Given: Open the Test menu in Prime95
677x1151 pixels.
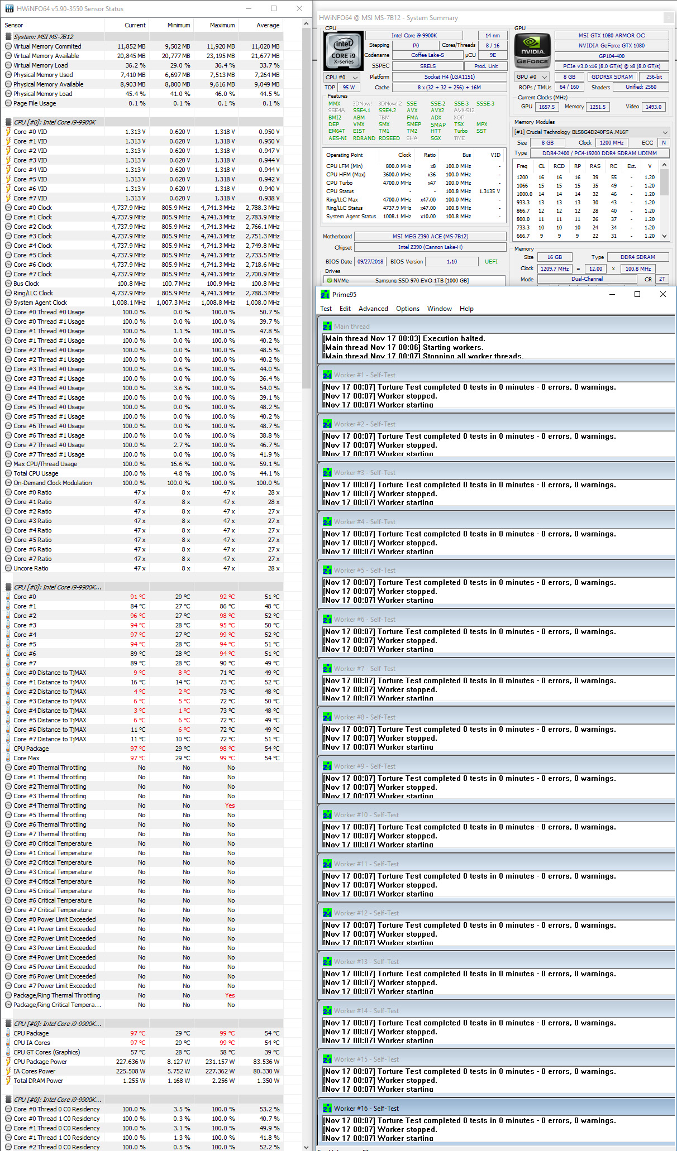Looking at the screenshot, I should [326, 309].
